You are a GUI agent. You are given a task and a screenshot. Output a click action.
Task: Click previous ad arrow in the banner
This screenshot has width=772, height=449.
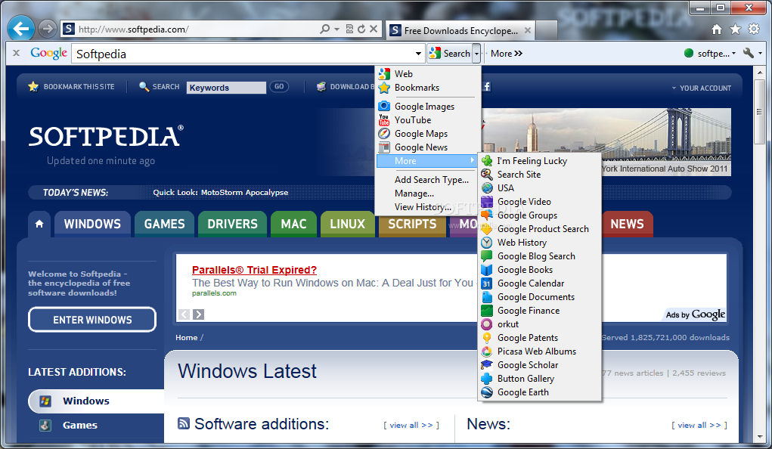pos(184,314)
